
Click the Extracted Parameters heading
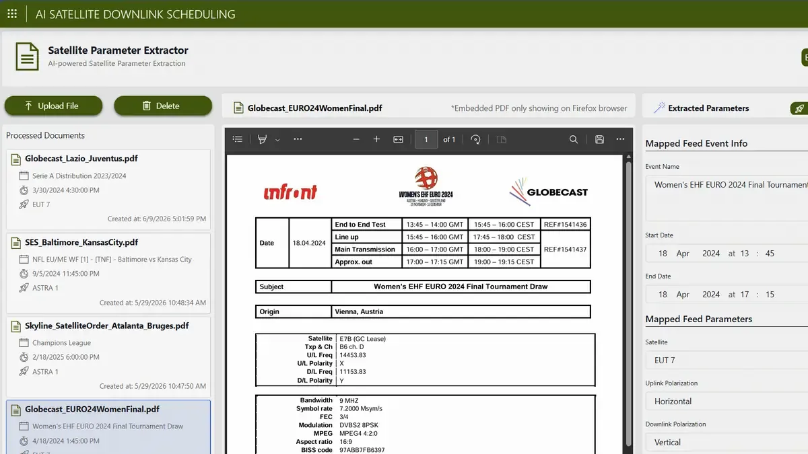(x=708, y=108)
